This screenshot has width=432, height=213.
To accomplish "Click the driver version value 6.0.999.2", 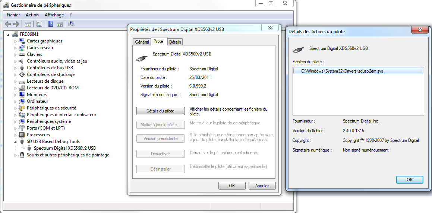I will tap(198, 86).
